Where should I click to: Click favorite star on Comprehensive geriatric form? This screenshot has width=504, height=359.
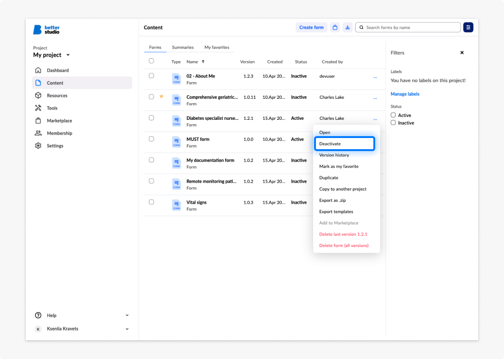click(x=161, y=97)
